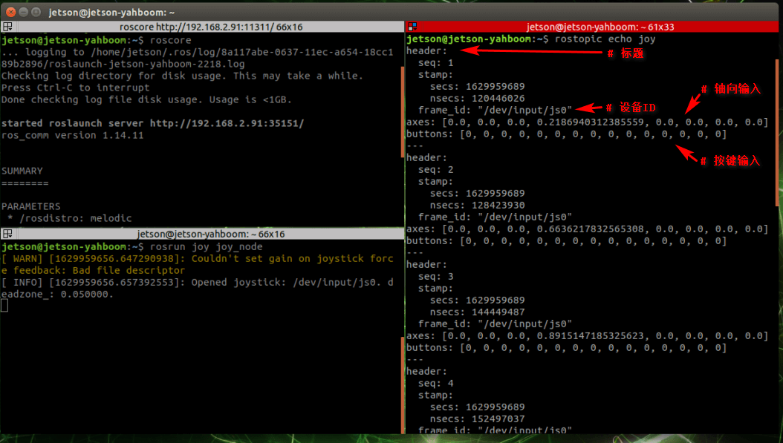Click the first frame_id '/dev/input/js0' value
The image size is (783, 443).
pyautogui.click(x=524, y=111)
